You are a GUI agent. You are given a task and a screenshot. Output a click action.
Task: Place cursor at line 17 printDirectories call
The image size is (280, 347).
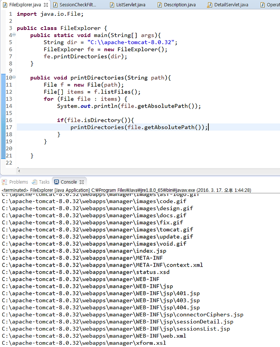tap(139, 127)
